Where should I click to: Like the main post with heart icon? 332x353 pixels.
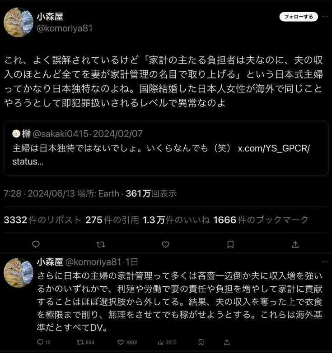pyautogui.click(x=166, y=244)
